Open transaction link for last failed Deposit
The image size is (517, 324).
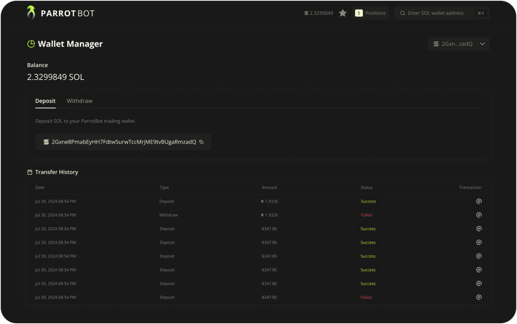479,297
